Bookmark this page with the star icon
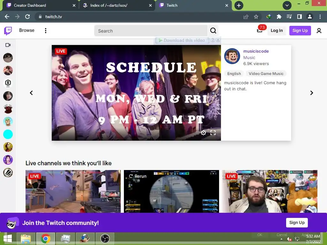The width and height of the screenshot is (327, 245). click(256, 17)
